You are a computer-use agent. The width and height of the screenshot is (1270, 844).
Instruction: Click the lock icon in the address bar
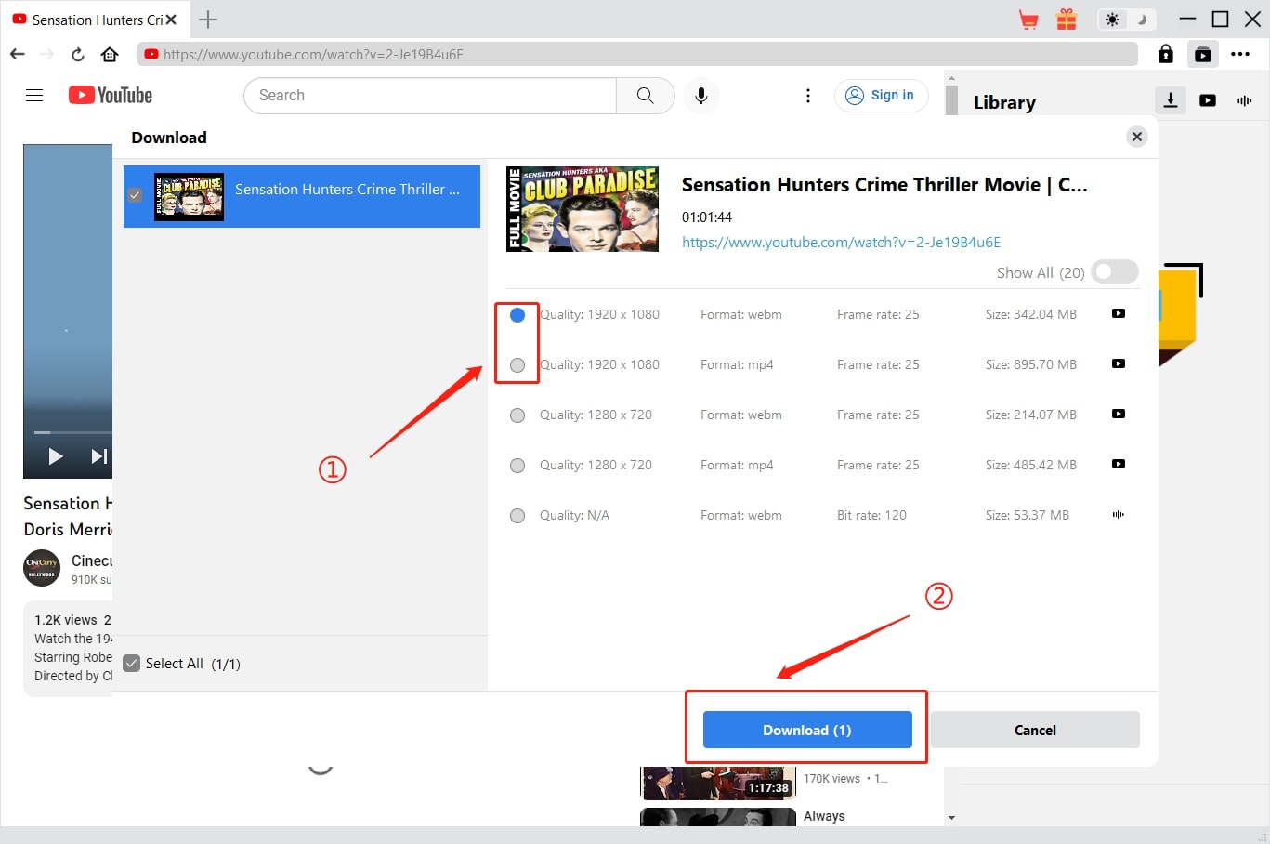[x=1165, y=54]
